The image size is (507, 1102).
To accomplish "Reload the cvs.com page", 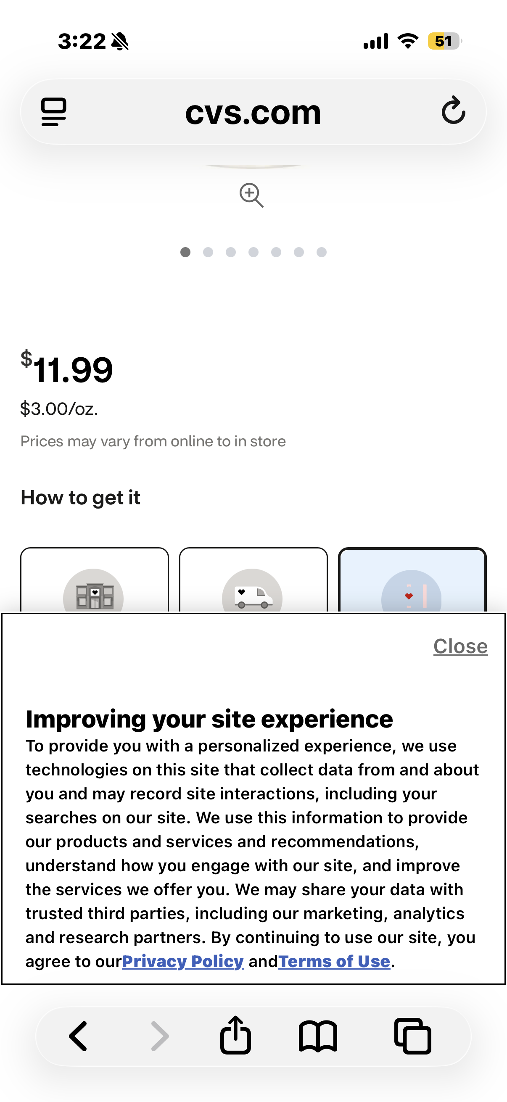I will pyautogui.click(x=453, y=111).
